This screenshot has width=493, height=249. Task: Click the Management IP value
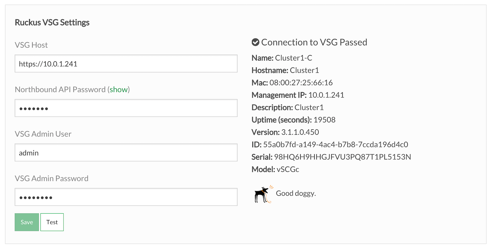[326, 95]
